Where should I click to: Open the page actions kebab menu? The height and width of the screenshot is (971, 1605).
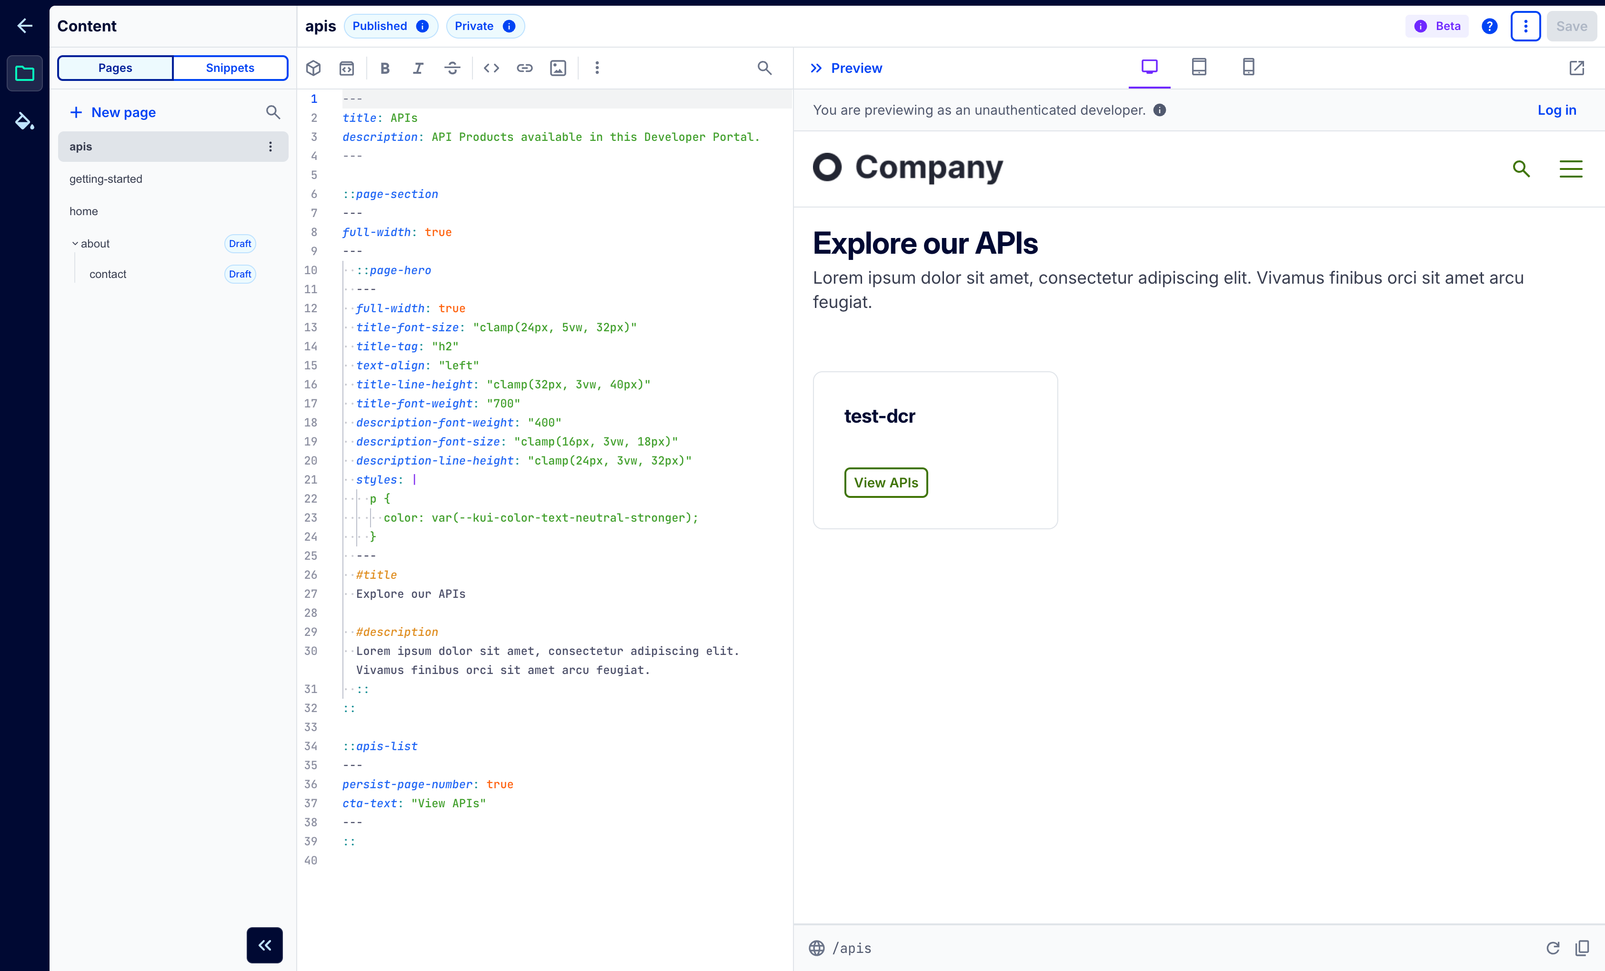click(x=1525, y=26)
